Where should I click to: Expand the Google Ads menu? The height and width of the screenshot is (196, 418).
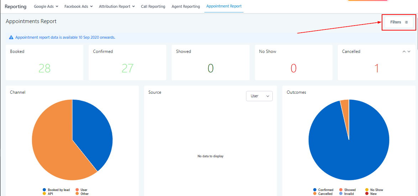pyautogui.click(x=46, y=6)
